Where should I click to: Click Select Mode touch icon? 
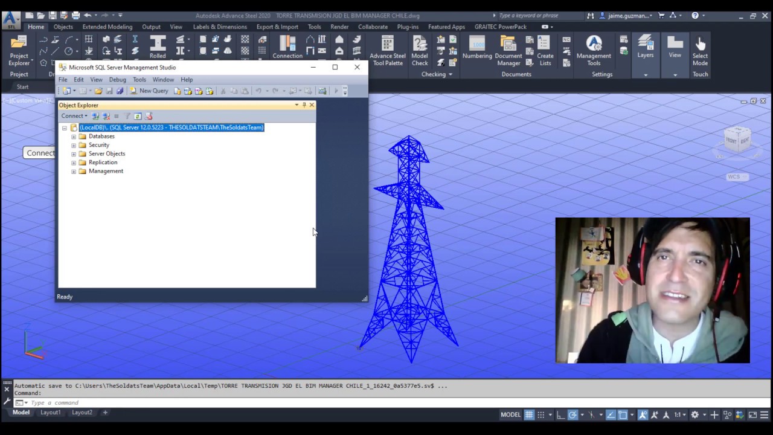point(700,51)
